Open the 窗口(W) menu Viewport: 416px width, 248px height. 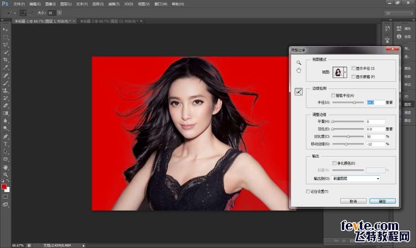point(161,4)
